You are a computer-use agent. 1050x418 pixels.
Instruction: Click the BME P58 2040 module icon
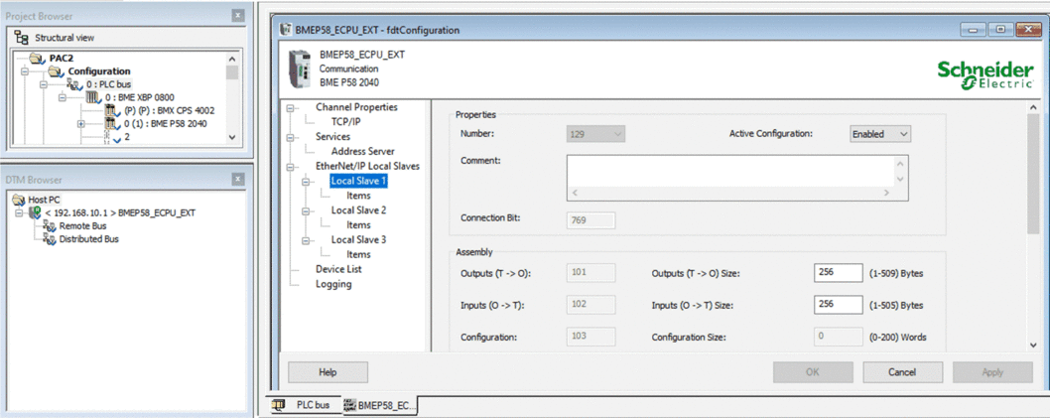click(113, 124)
